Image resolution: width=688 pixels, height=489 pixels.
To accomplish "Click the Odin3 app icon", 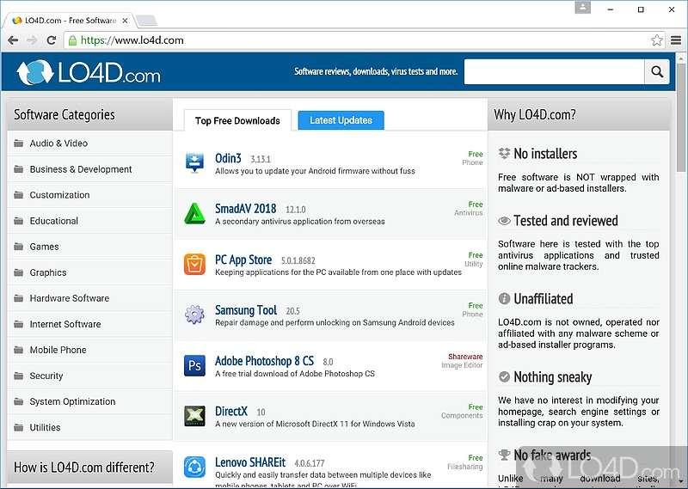I will (195, 162).
